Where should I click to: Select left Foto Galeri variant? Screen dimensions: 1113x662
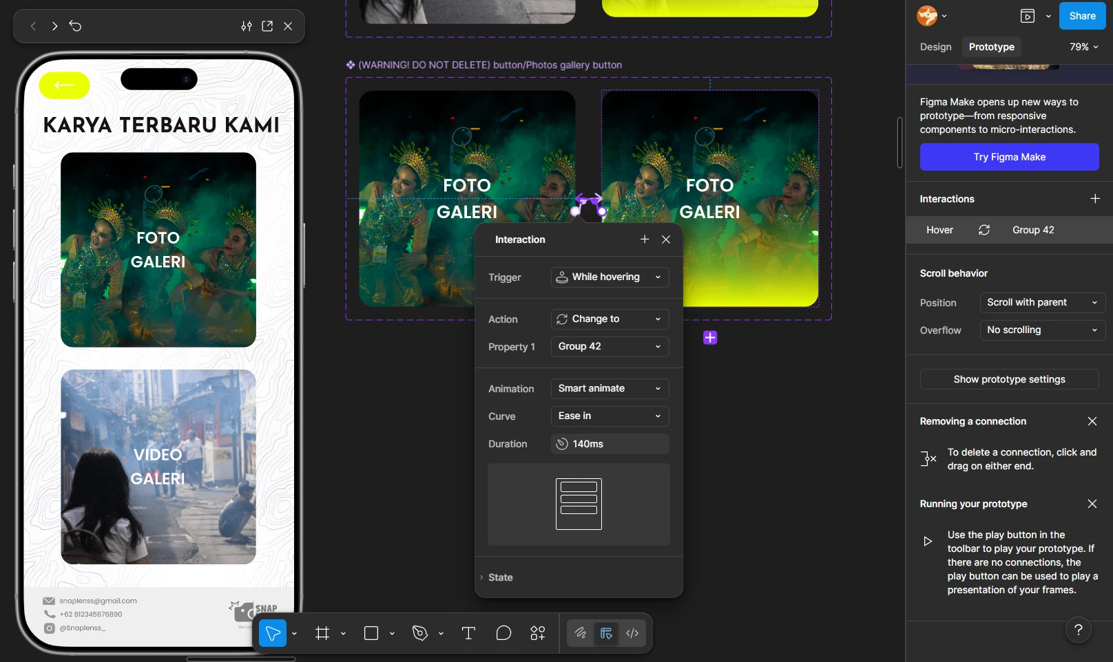467,199
